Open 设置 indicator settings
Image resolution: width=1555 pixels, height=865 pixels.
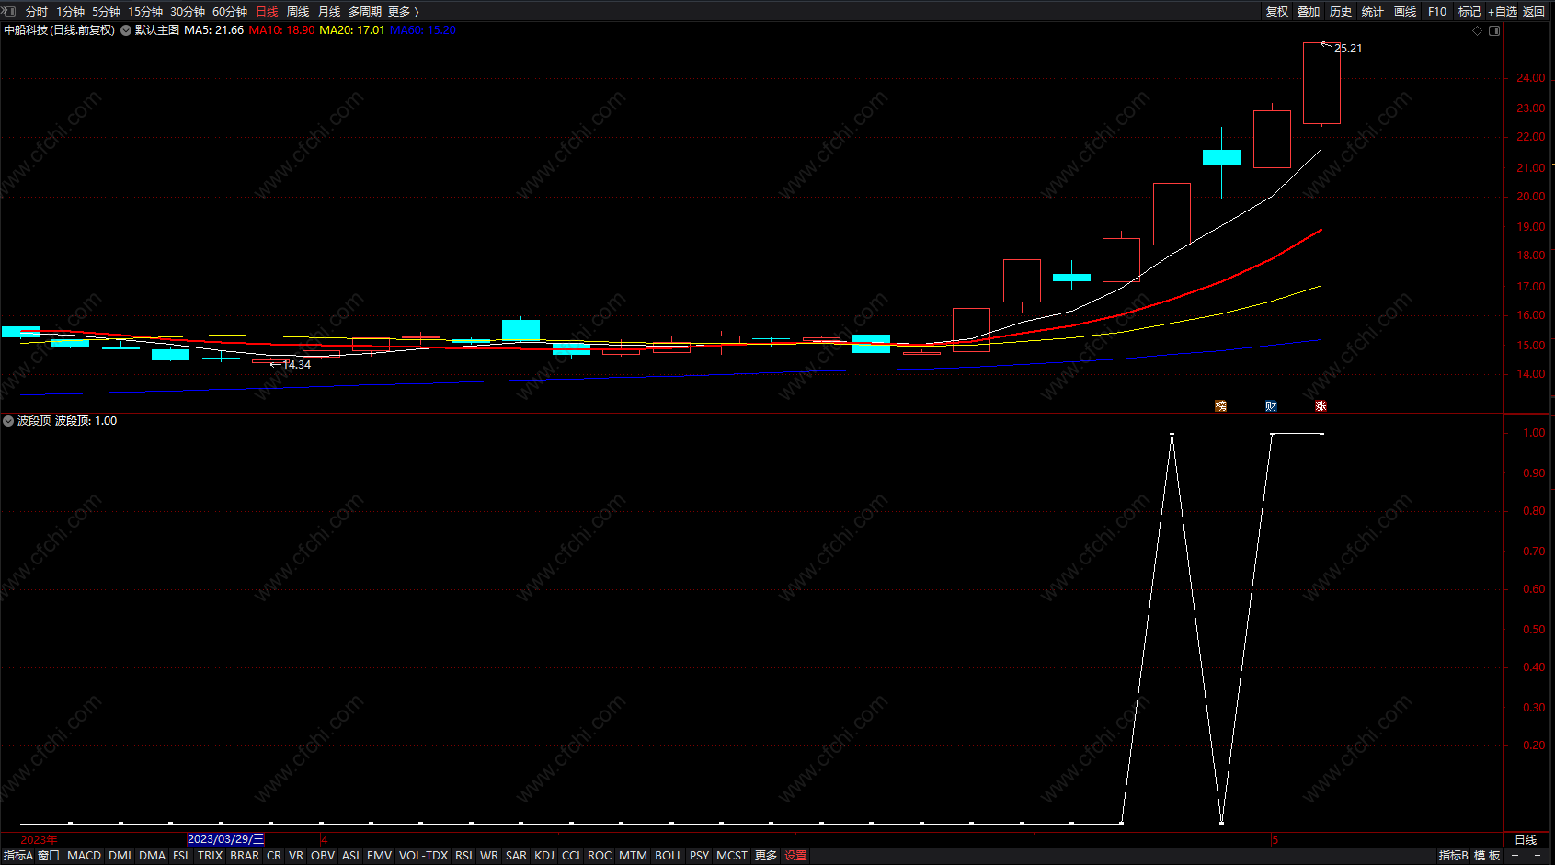pyautogui.click(x=796, y=856)
